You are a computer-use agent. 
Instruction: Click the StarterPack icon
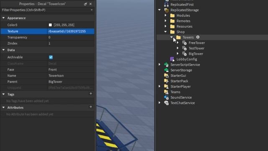pyautogui.click(x=166, y=81)
